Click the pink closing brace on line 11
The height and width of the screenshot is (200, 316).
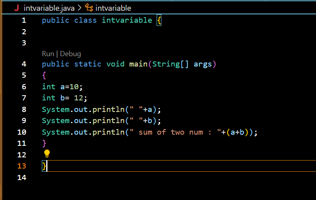point(44,143)
